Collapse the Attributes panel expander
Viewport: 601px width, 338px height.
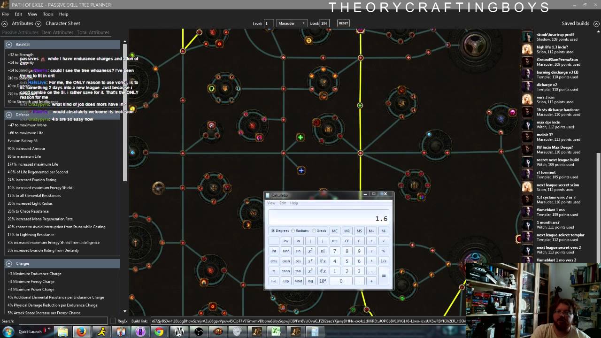(5, 23)
